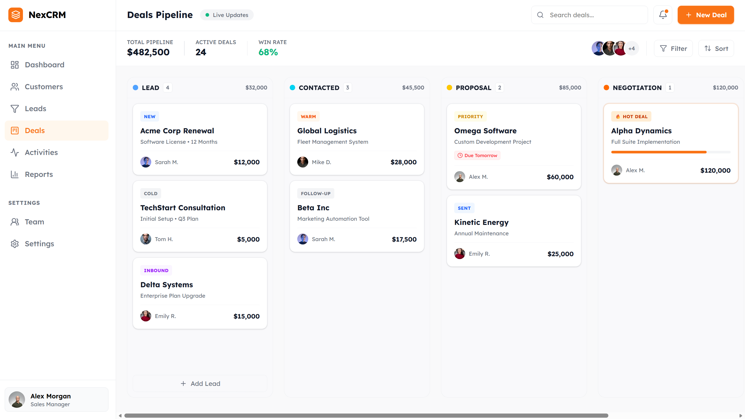Click the +4 team members avatar
The height and width of the screenshot is (419, 745).
tap(631, 48)
